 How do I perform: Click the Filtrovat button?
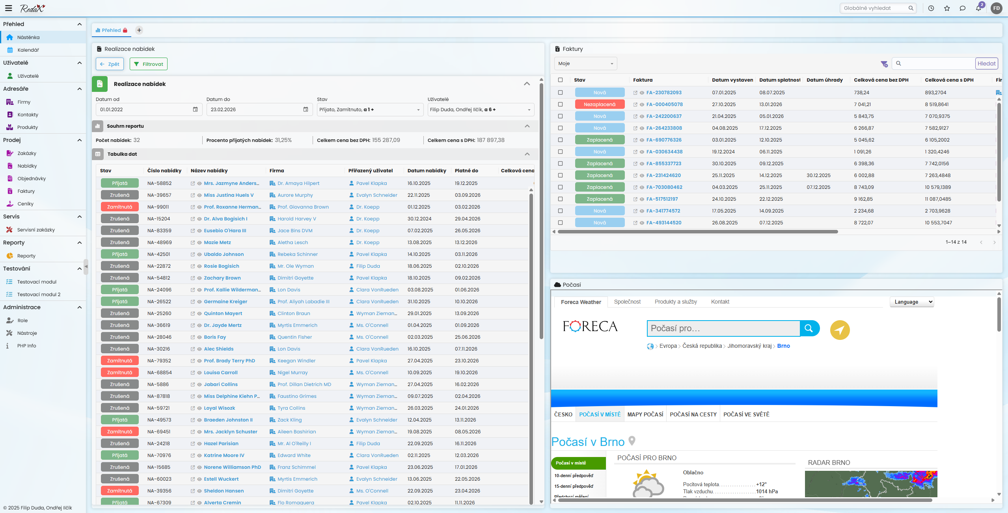(x=148, y=63)
